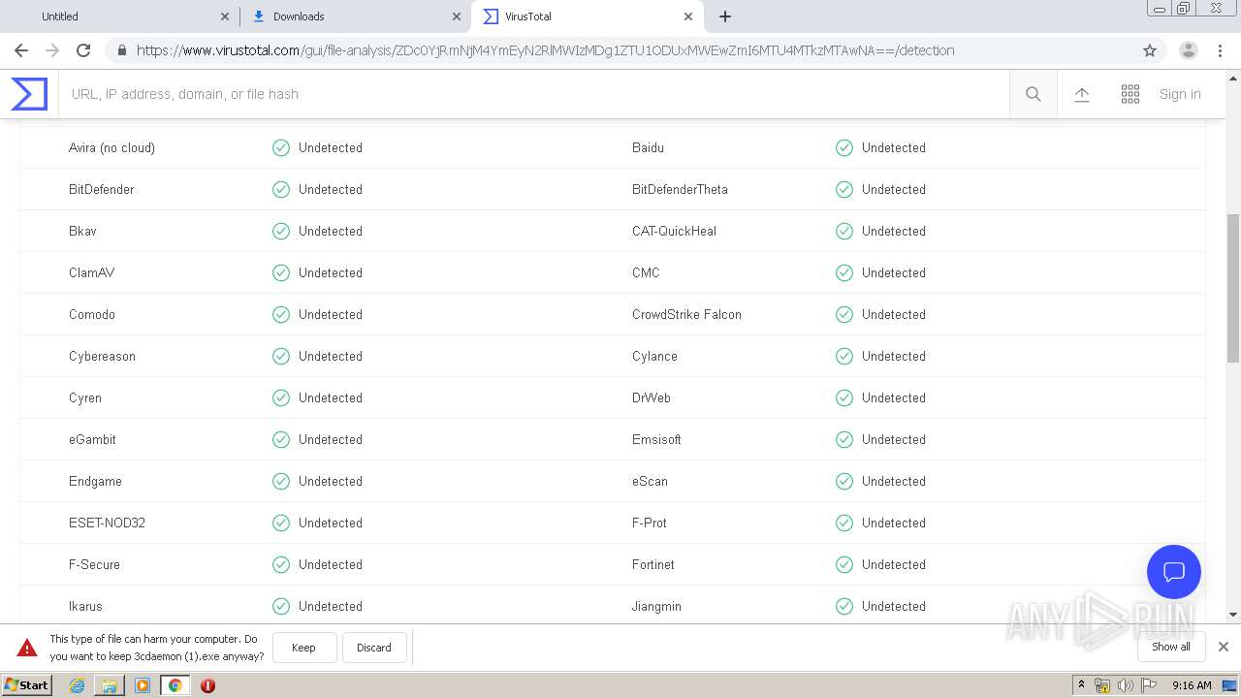The width and height of the screenshot is (1241, 698).
Task: Click the Jiangmin engine name
Action: (656, 606)
